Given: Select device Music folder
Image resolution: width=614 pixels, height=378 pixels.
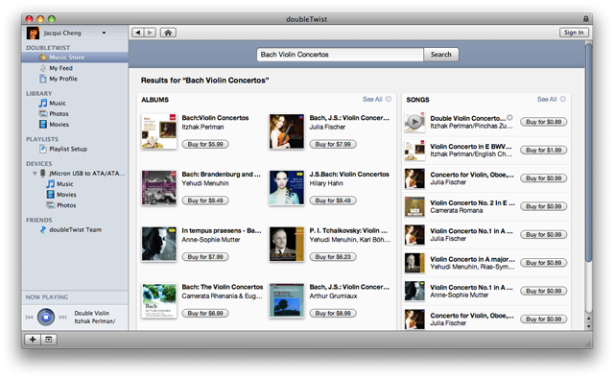Looking at the screenshot, I should 64,183.
